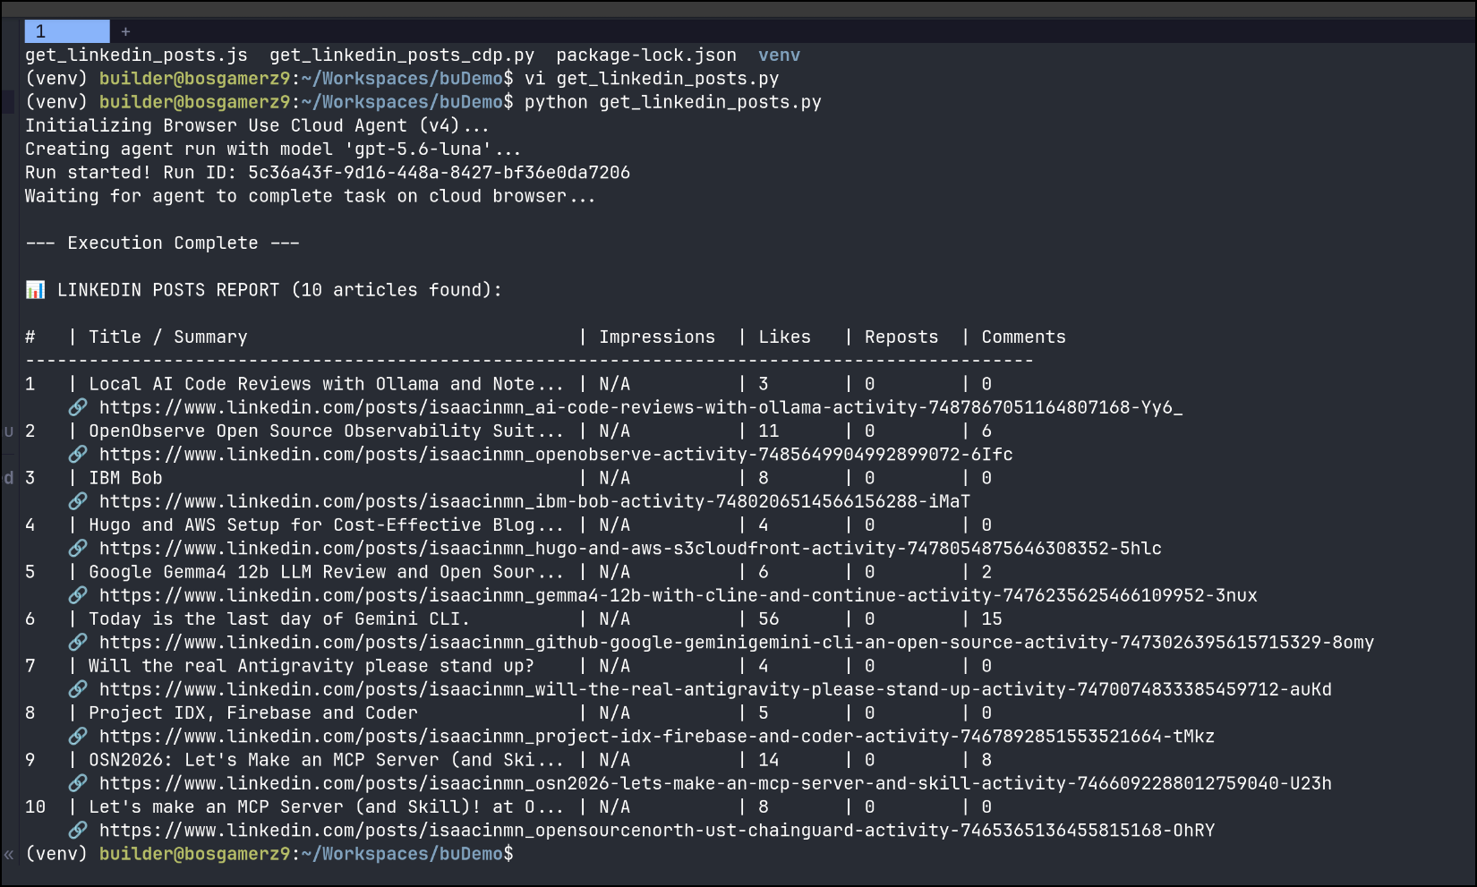Click the Run ID '5c36a43f-9d16-448a-8427-bf36e0da7206'
Viewport: 1477px width, 887px height.
(439, 173)
